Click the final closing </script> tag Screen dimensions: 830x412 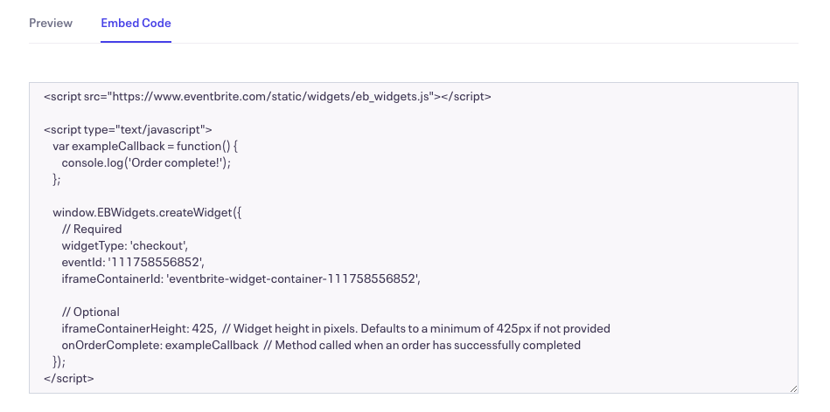click(69, 378)
